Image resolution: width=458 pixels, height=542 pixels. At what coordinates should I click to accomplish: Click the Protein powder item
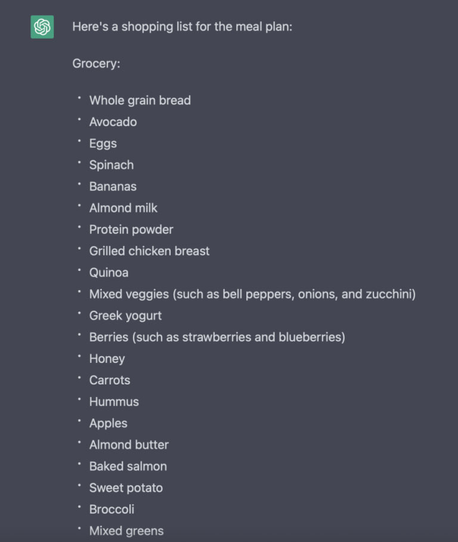pyautogui.click(x=131, y=230)
